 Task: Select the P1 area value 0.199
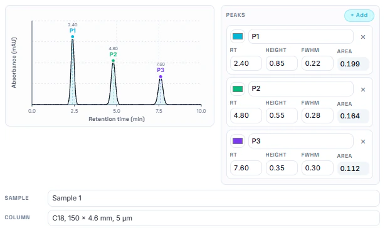point(353,64)
